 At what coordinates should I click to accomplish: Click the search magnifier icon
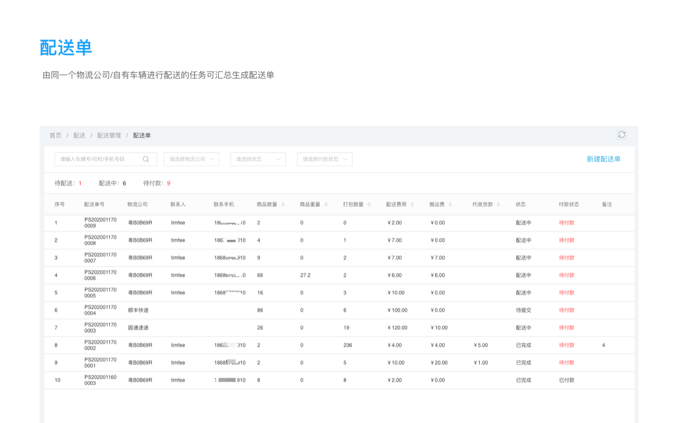pos(146,159)
